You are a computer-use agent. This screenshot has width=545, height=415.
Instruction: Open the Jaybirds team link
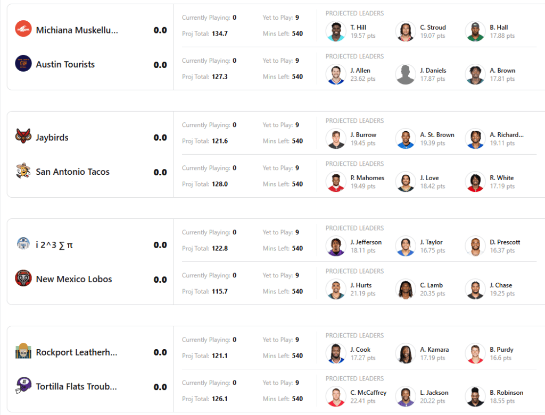(x=52, y=137)
